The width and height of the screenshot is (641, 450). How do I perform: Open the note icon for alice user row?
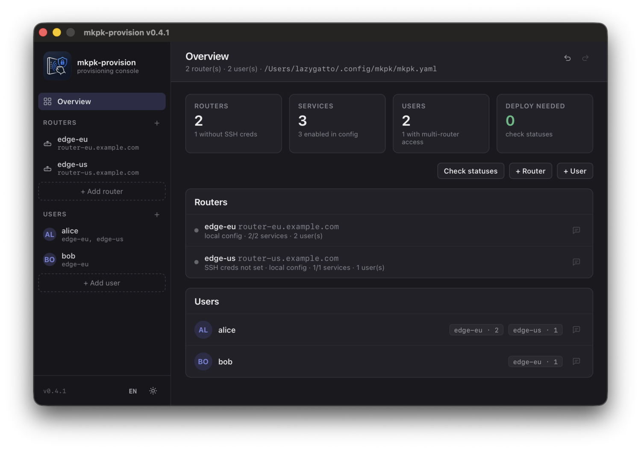tap(576, 330)
